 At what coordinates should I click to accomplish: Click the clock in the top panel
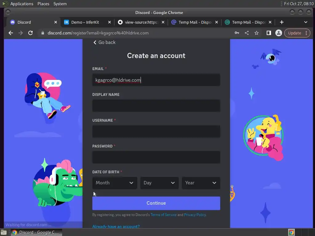[299, 4]
